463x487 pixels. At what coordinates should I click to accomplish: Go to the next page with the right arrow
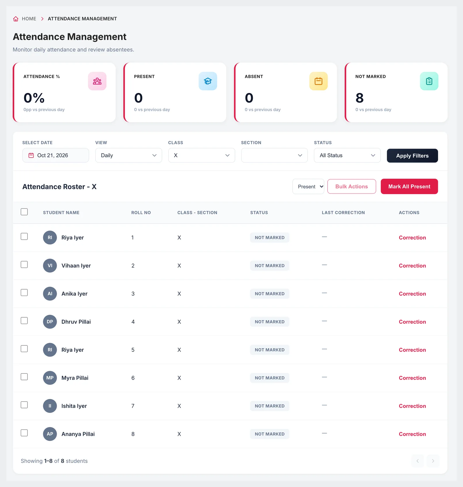tap(433, 461)
